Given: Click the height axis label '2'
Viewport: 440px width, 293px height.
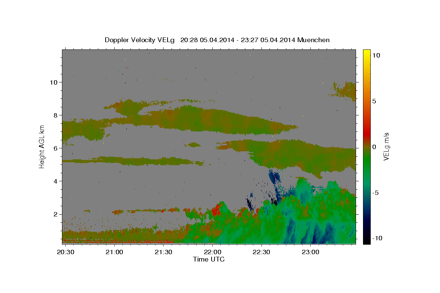Looking at the screenshot, I should (56, 214).
